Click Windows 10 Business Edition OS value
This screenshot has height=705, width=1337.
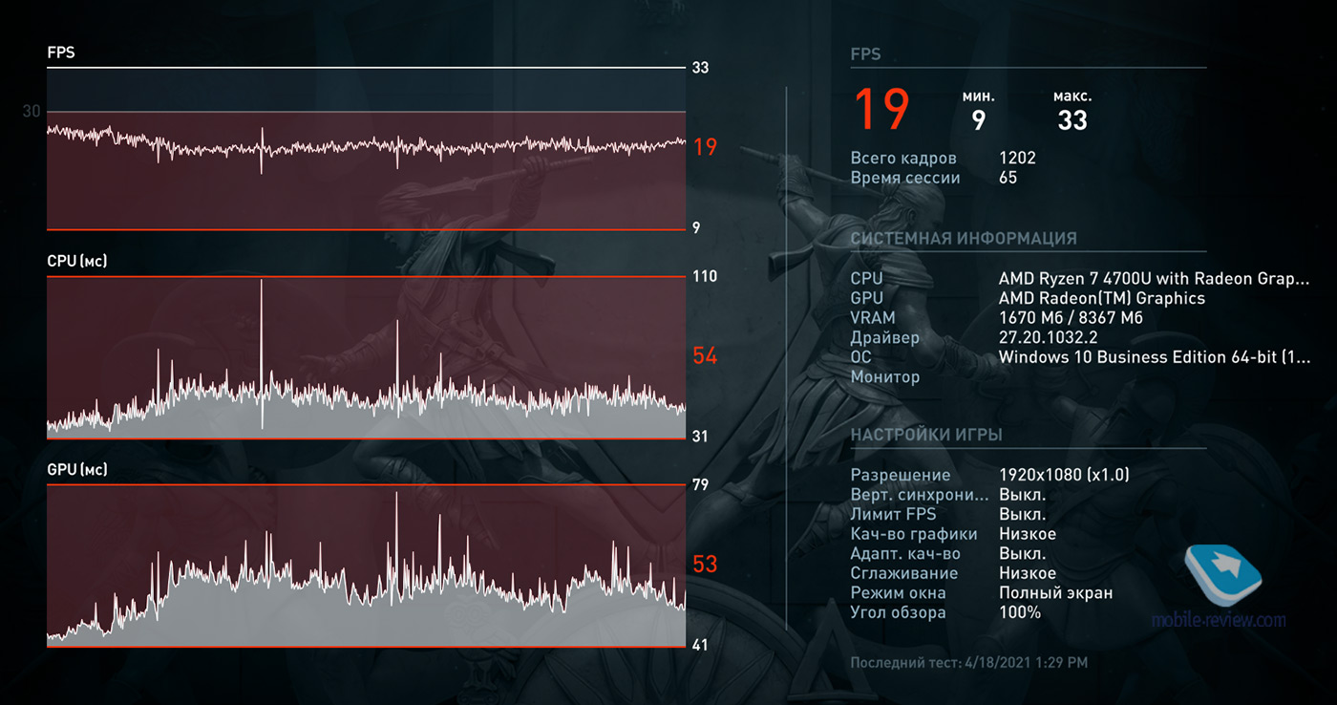tap(1154, 357)
